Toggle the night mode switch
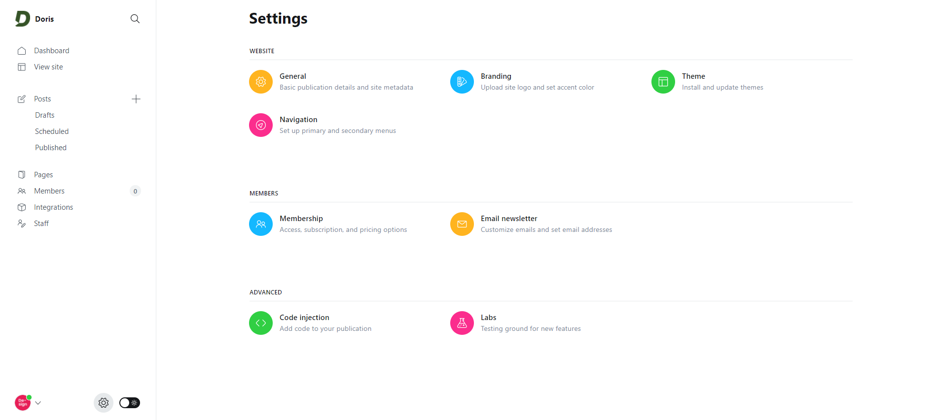934x420 pixels. click(130, 403)
